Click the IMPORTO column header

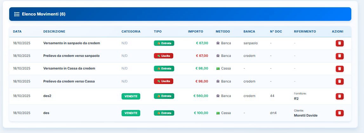[195, 32]
